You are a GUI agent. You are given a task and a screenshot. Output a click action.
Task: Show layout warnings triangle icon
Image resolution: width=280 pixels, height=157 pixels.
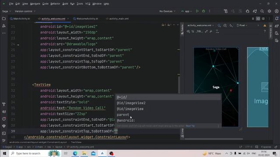pos(265,25)
